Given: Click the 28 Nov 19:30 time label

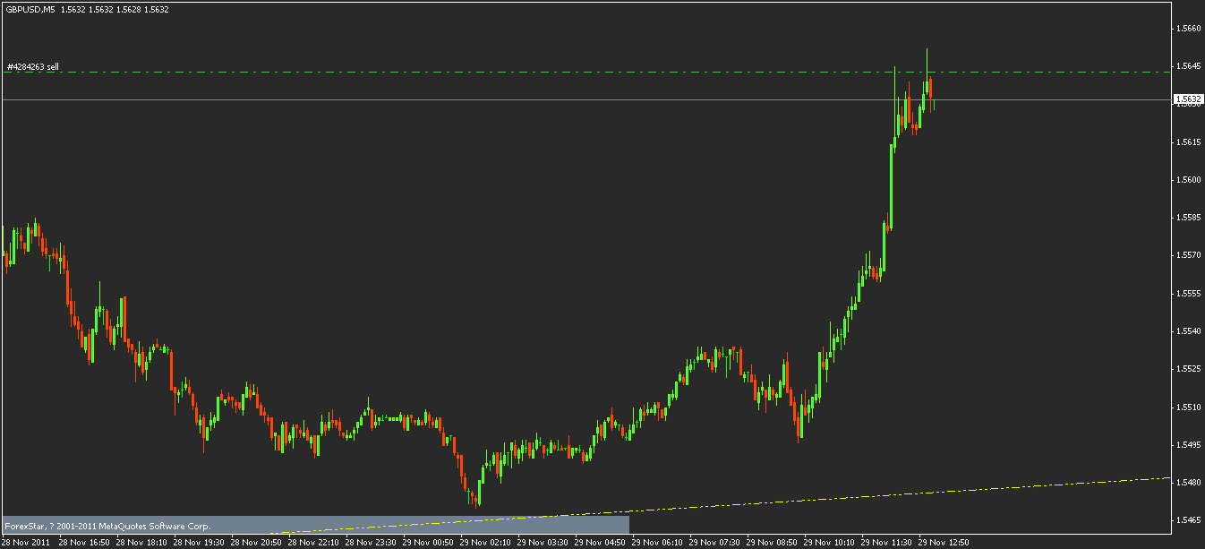Looking at the screenshot, I should pyautogui.click(x=199, y=542).
